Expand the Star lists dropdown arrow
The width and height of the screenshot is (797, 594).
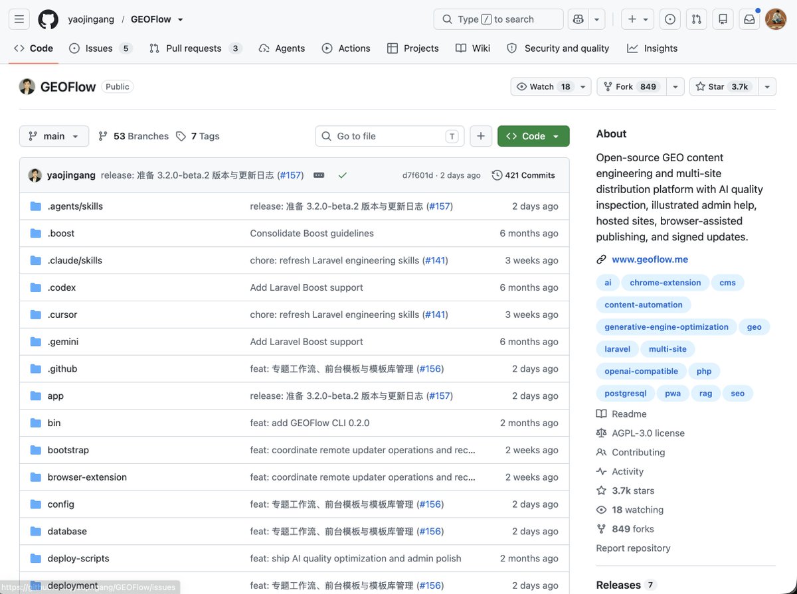tap(766, 87)
